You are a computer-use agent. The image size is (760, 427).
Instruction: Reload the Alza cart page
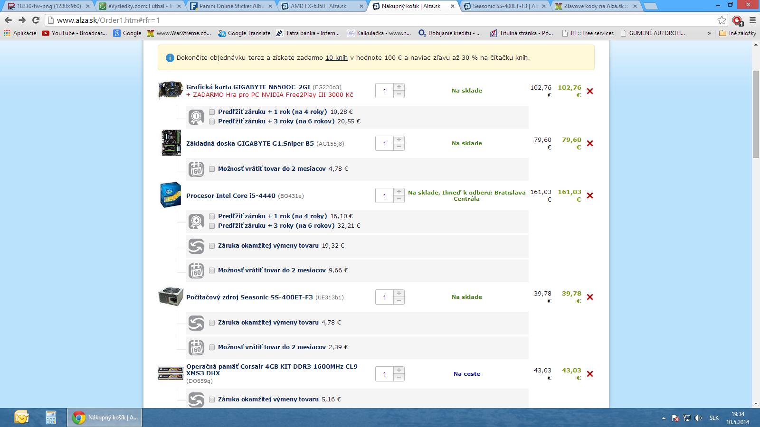(36, 20)
